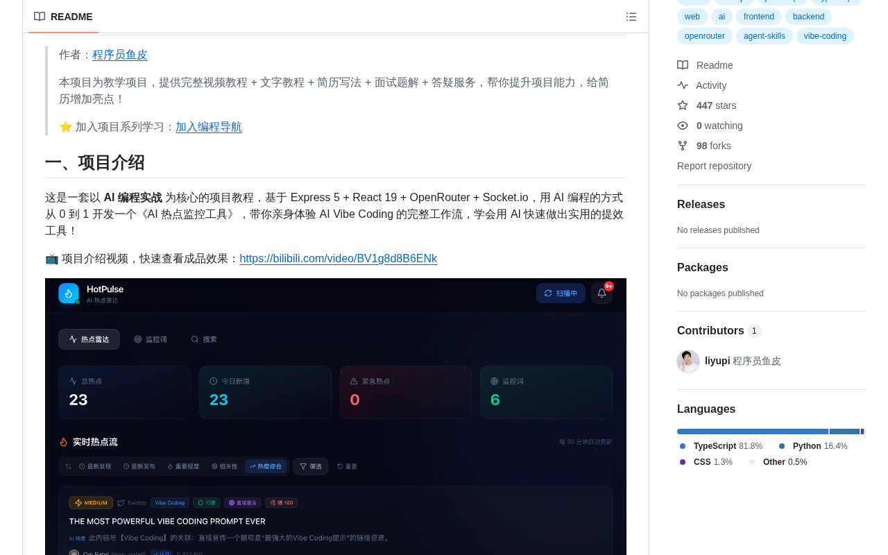
Task: Click the blue TypeScript segment of language bar
Action: coord(753,432)
